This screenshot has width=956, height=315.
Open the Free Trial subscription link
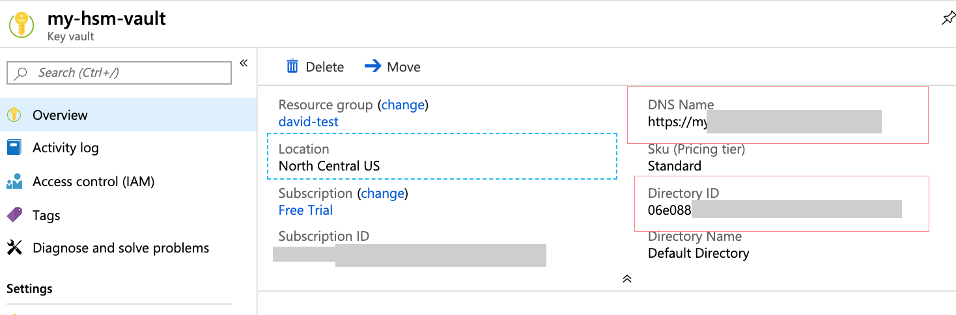(305, 210)
